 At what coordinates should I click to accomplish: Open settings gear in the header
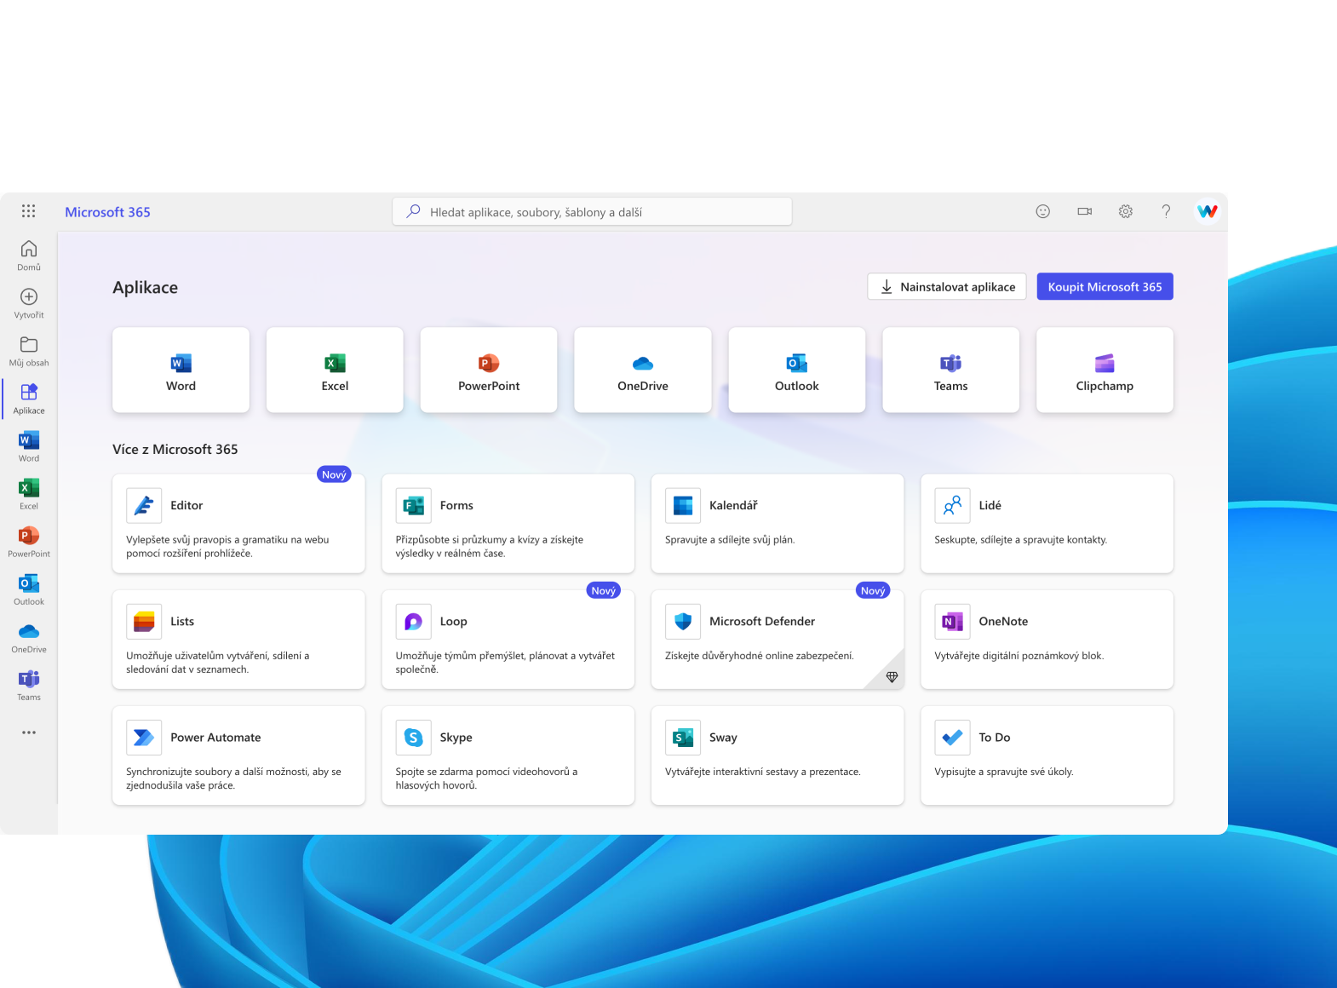tap(1125, 211)
